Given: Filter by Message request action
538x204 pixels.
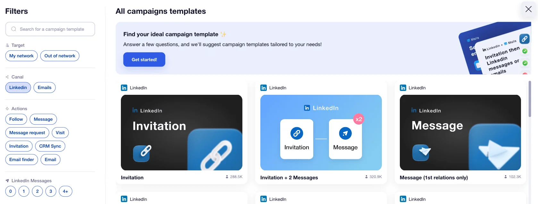Looking at the screenshot, I should (27, 133).
